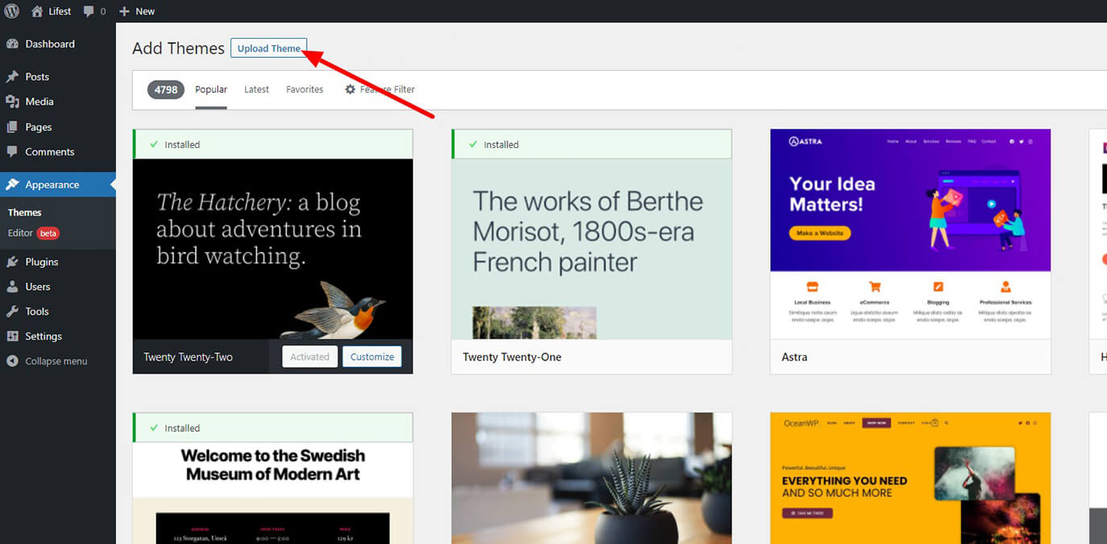
Task: Click Installed label on Twenty Twenty-One
Action: point(501,145)
